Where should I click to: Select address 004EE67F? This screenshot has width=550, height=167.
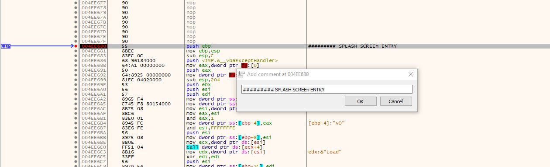pos(94,41)
